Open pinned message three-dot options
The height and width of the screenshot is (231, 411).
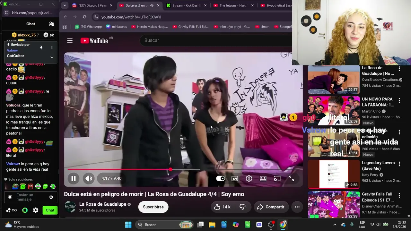click(x=52, y=48)
